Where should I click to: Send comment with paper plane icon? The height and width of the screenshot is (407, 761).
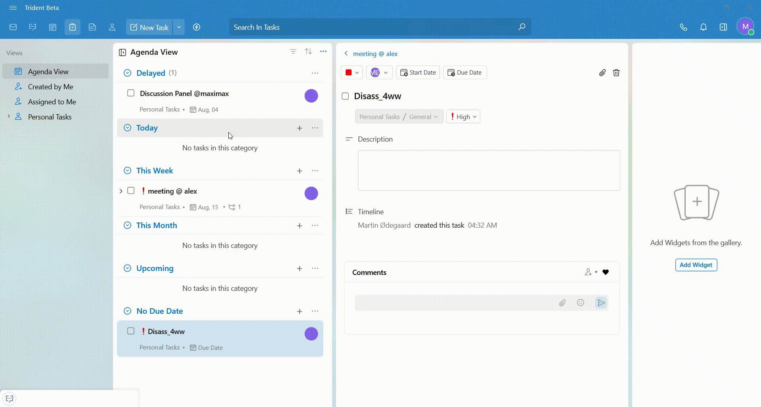pyautogui.click(x=601, y=303)
